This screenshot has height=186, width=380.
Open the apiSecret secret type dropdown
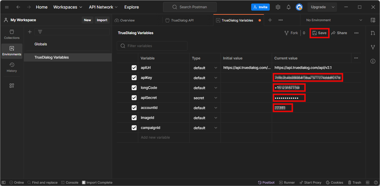205,98
